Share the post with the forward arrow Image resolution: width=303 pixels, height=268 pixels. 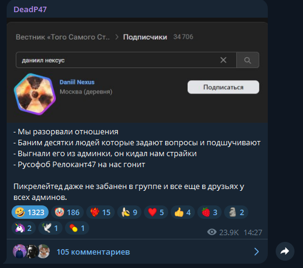tap(285, 252)
